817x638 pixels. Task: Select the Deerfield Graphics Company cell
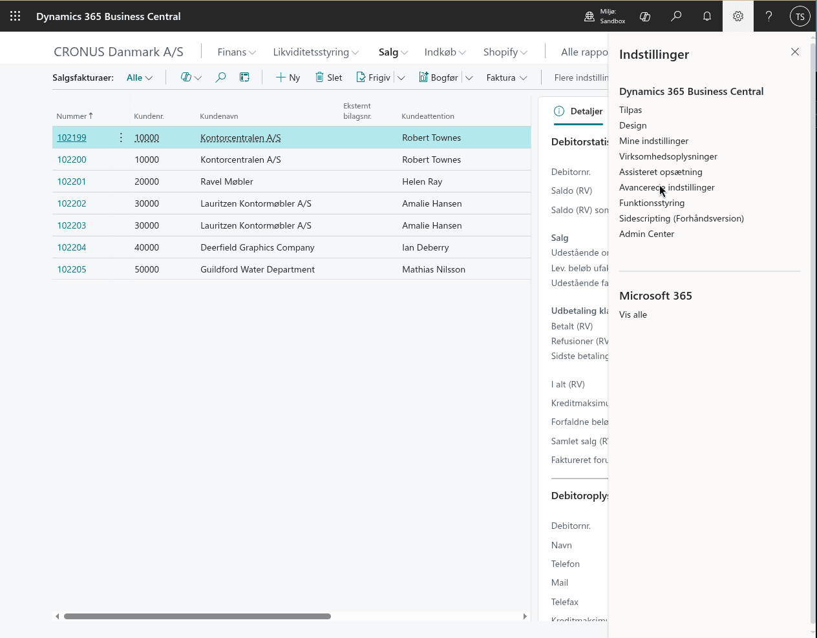pyautogui.click(x=257, y=247)
